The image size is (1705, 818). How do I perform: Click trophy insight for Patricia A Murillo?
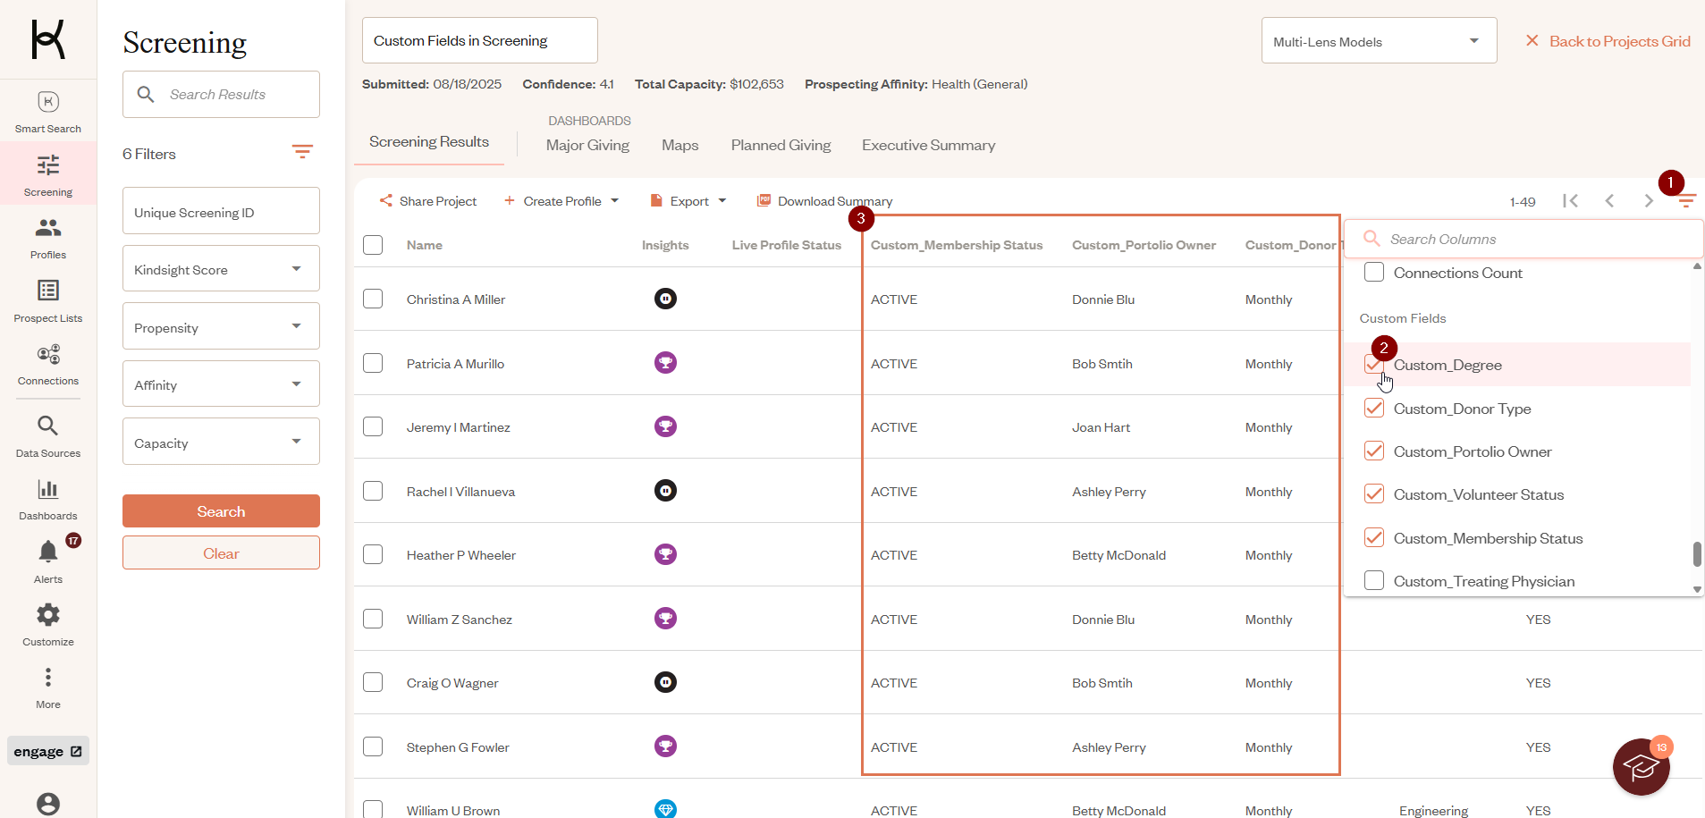(x=665, y=363)
